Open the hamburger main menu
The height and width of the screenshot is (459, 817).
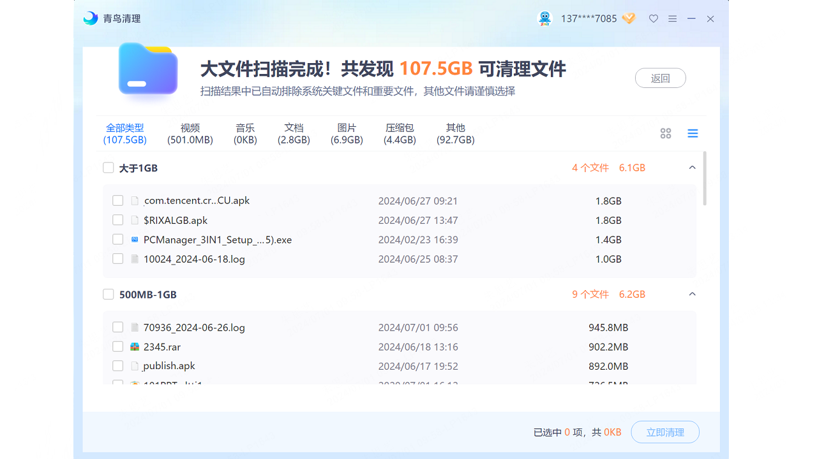[672, 19]
